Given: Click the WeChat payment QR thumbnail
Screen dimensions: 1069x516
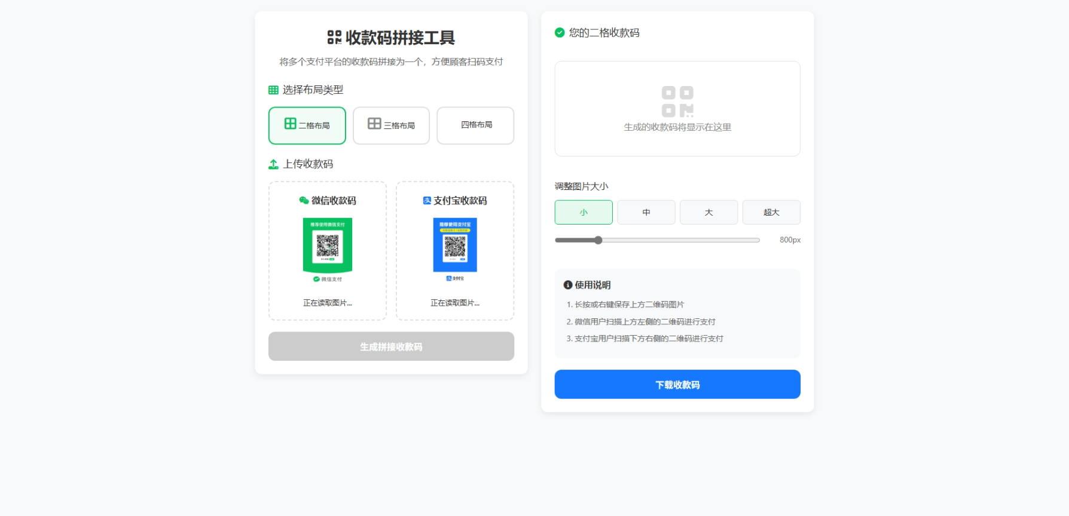Looking at the screenshot, I should click(x=328, y=250).
